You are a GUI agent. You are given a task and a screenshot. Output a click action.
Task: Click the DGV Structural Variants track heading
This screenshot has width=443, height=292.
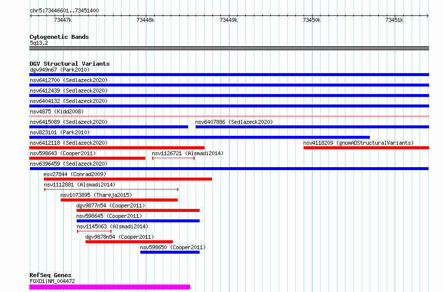(70, 64)
